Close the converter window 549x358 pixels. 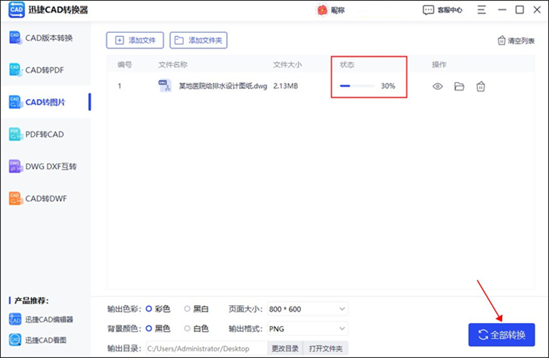pyautogui.click(x=537, y=10)
